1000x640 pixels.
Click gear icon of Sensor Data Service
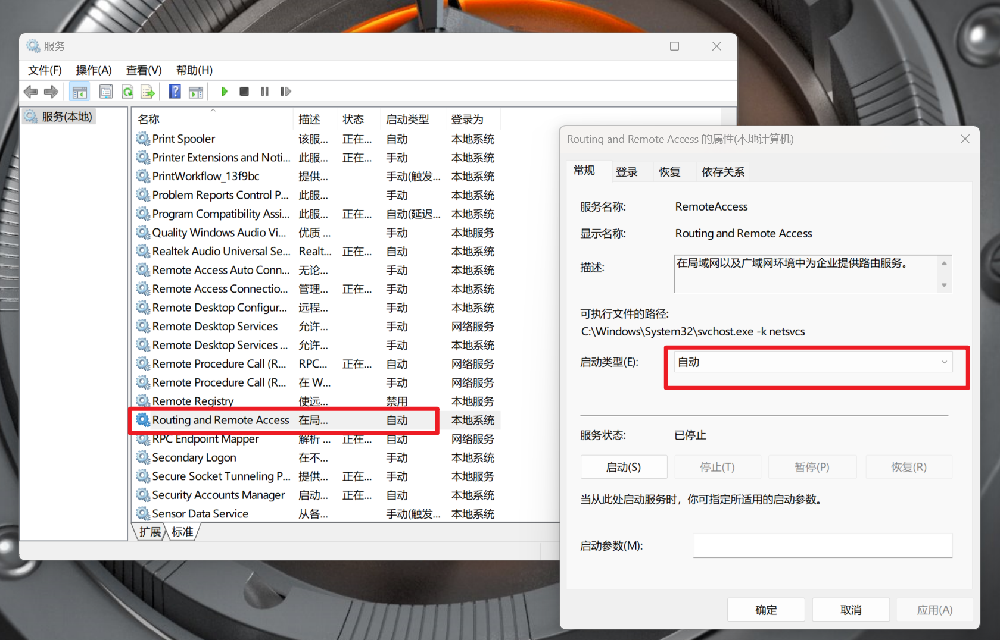pyautogui.click(x=143, y=513)
